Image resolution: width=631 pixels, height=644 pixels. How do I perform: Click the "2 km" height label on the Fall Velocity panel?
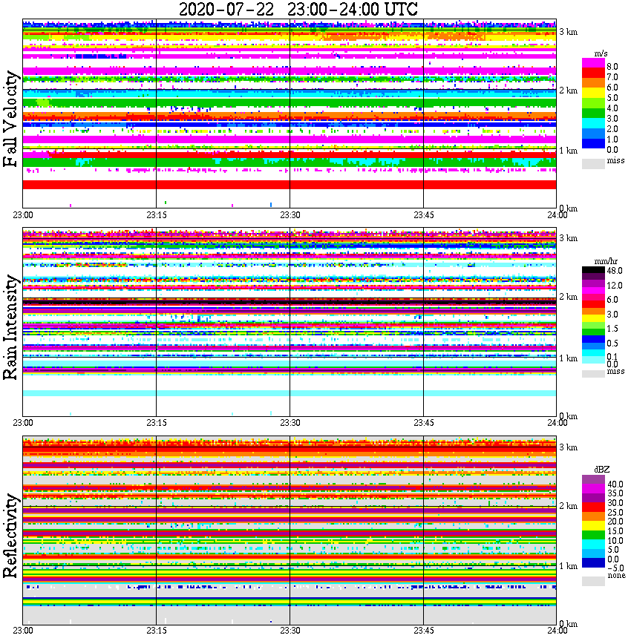click(x=568, y=91)
